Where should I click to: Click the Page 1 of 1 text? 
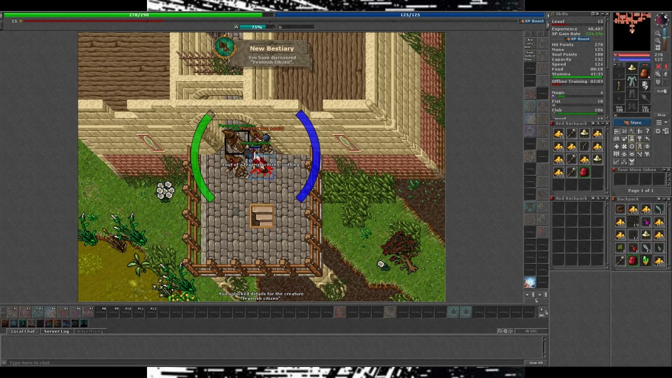click(x=640, y=191)
